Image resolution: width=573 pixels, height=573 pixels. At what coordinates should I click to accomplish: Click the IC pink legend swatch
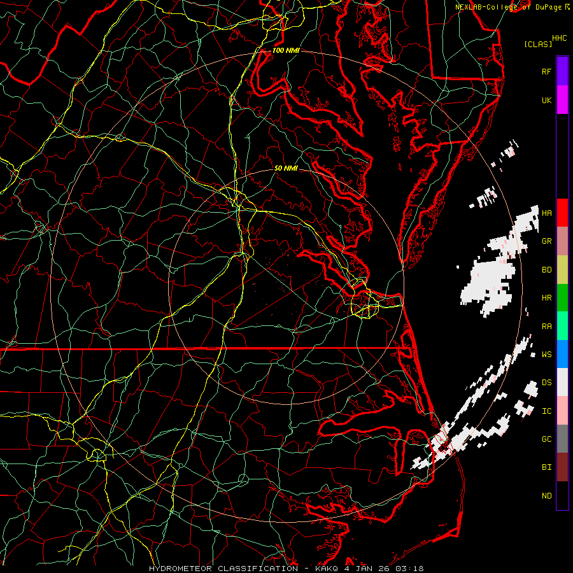tap(562, 411)
